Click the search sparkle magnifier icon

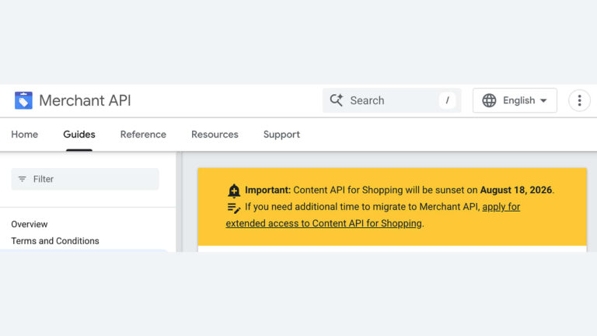coord(337,100)
